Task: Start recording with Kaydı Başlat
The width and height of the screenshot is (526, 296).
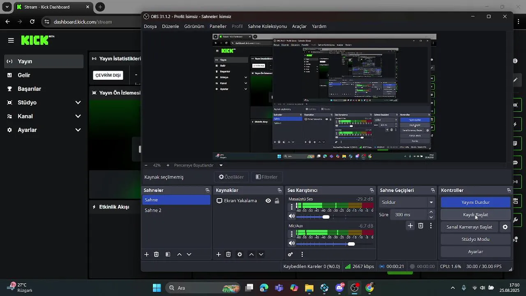Action: (475, 215)
